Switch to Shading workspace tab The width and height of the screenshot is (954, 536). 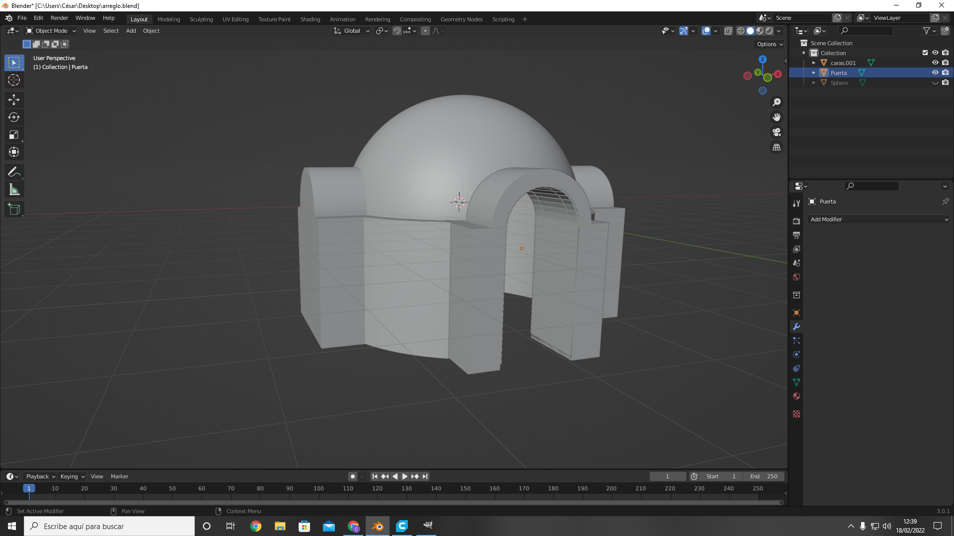310,19
